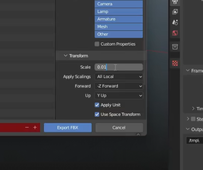Click the Scale label text

[x=85, y=67]
